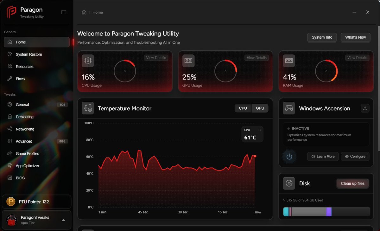Expand the ParagonTweaks account menu arrow

(x=63, y=220)
